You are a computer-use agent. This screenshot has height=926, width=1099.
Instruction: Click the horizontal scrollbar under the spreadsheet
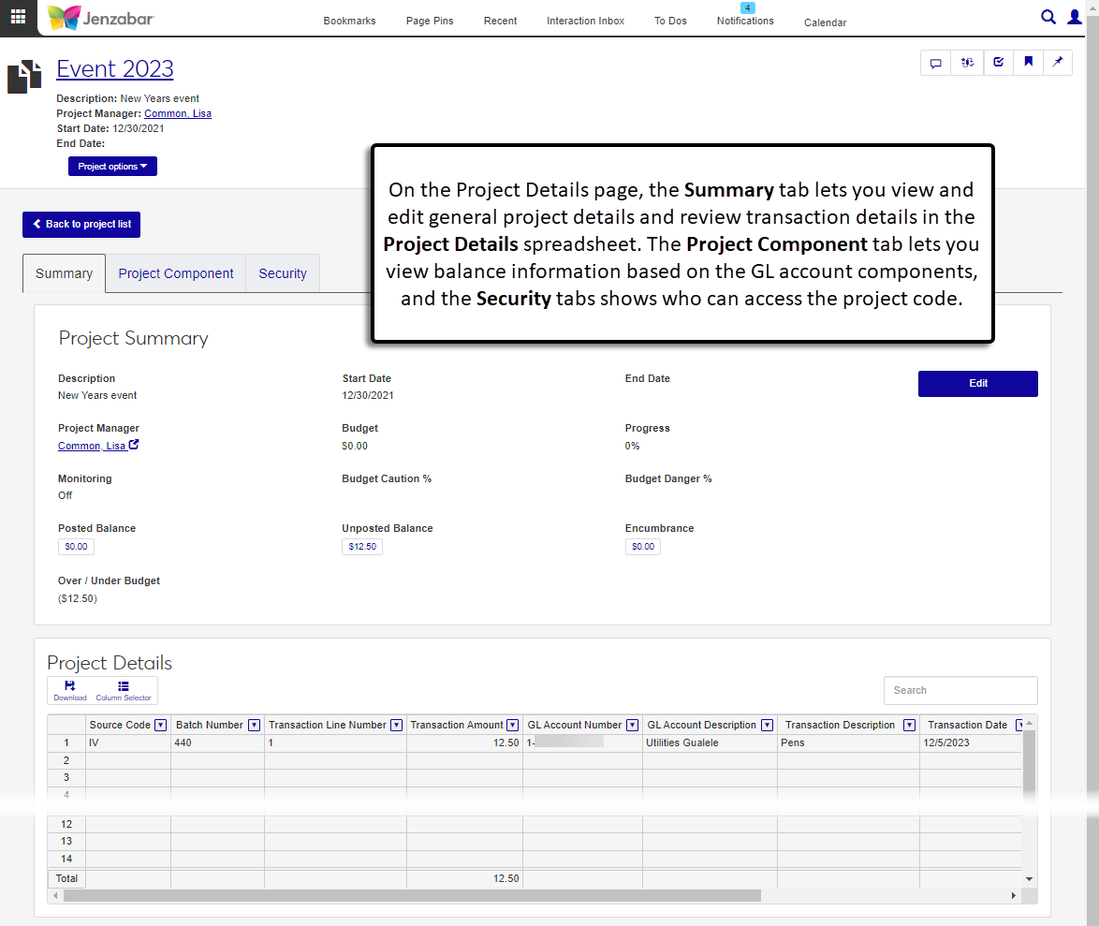[412, 896]
